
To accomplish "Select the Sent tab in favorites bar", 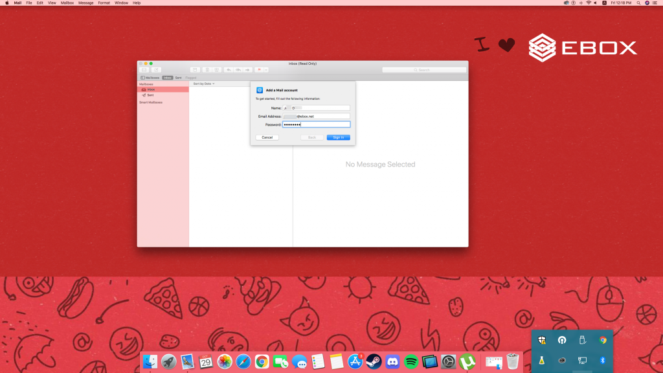I will [x=178, y=78].
